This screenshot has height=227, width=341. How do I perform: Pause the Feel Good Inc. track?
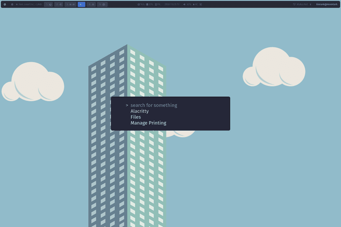pyautogui.click(x=16, y=4)
